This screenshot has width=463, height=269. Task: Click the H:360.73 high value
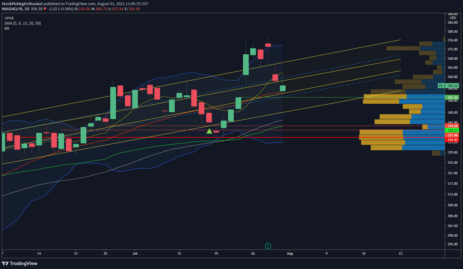click(99, 9)
